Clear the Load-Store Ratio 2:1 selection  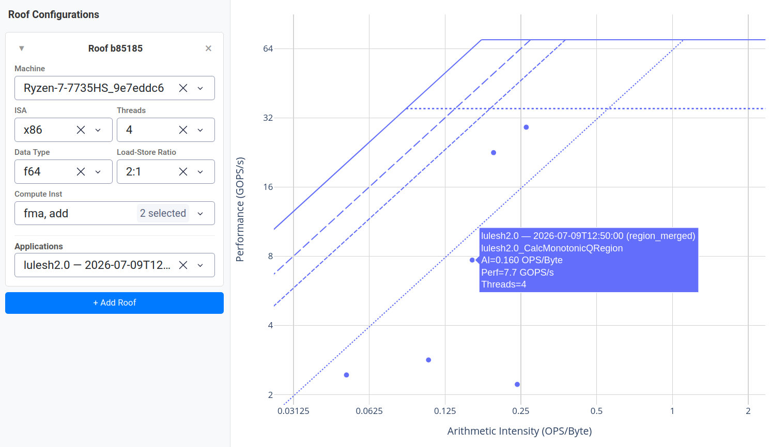183,172
